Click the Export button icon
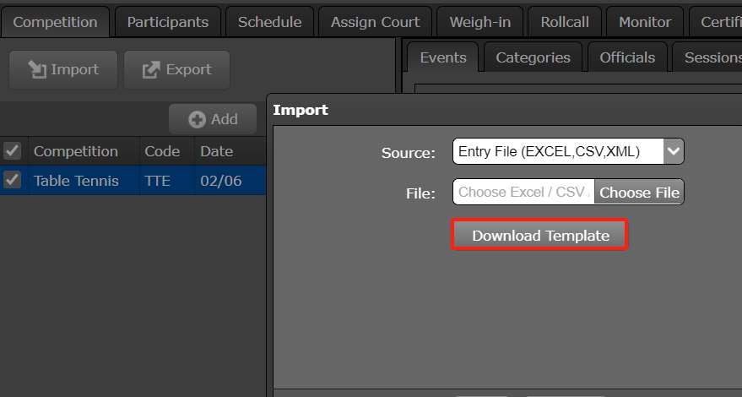 point(151,70)
